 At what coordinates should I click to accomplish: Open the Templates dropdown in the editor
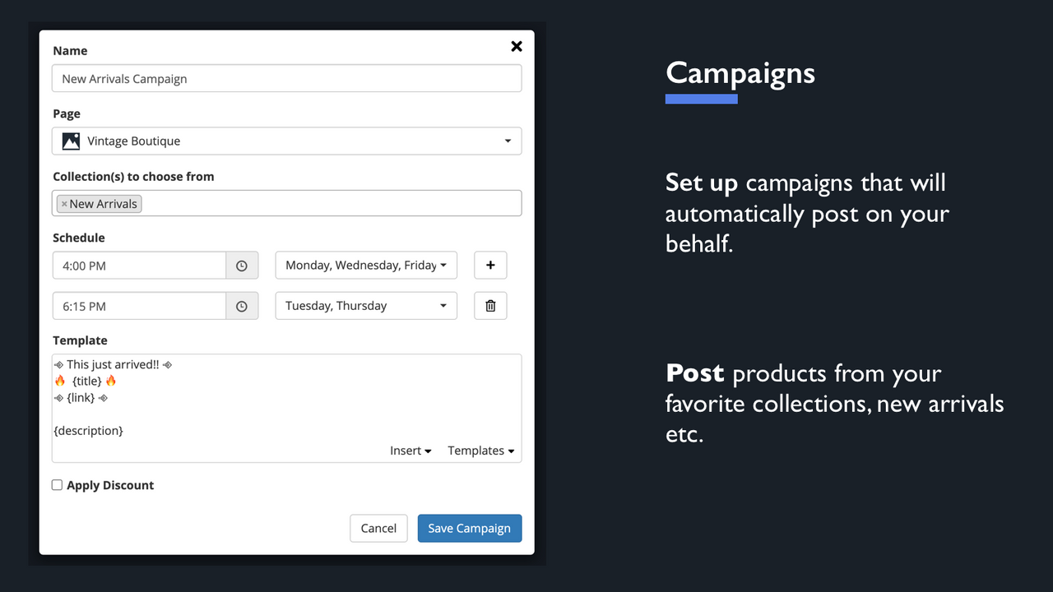tap(480, 451)
